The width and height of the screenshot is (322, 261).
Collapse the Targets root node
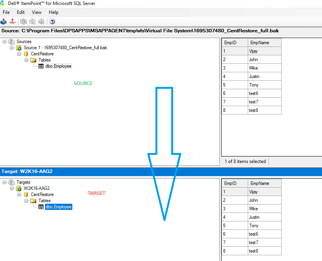coord(4,182)
